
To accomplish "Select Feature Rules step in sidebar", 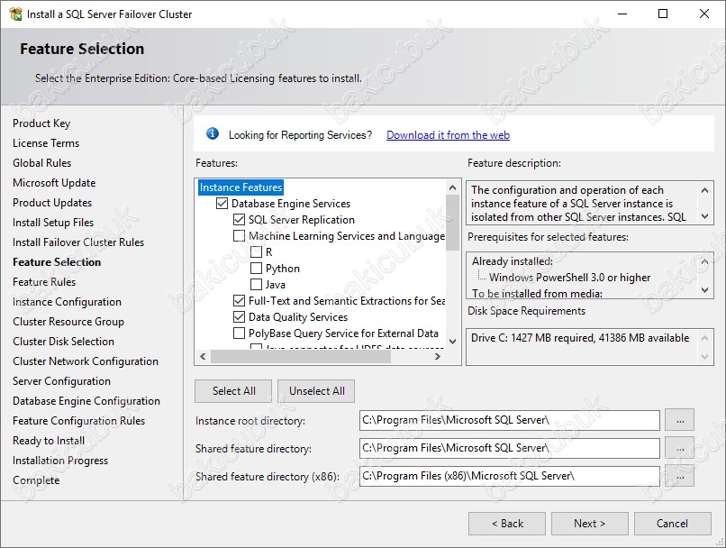I will (x=44, y=282).
